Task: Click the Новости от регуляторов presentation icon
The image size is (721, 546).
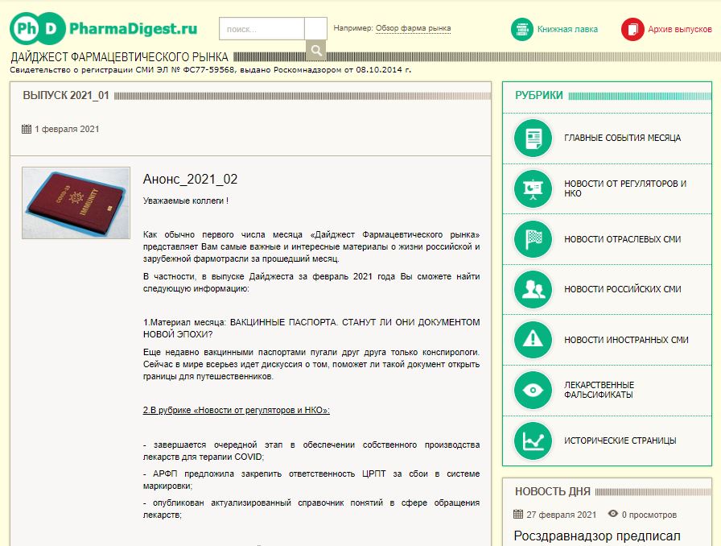Action: pos(533,188)
